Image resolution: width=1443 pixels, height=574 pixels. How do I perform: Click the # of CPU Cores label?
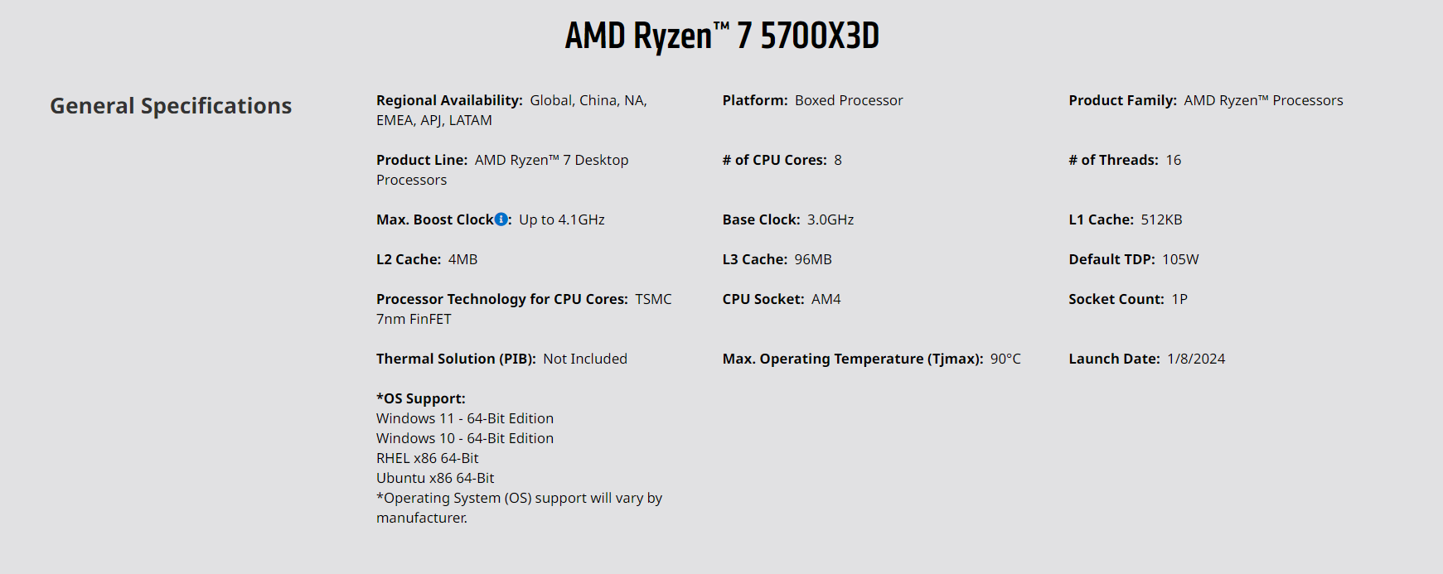[774, 160]
